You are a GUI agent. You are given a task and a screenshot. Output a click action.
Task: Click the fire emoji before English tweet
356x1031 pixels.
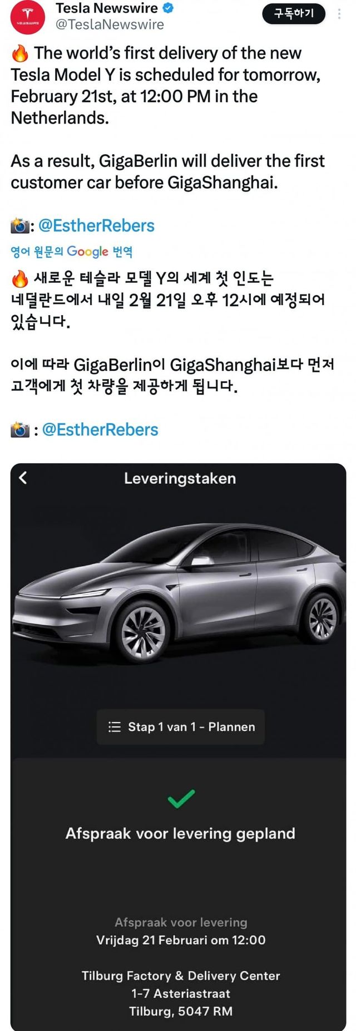pyautogui.click(x=19, y=53)
